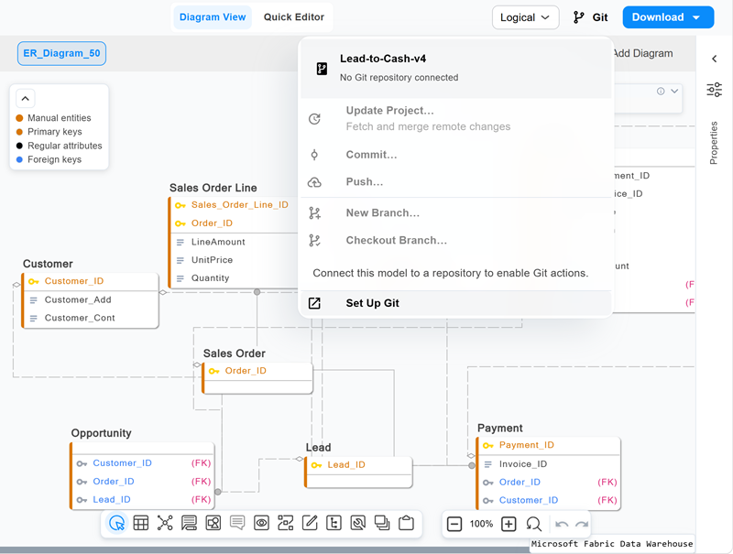Select the ER_Diagram_50 tab
The image size is (733, 554).
61,53
